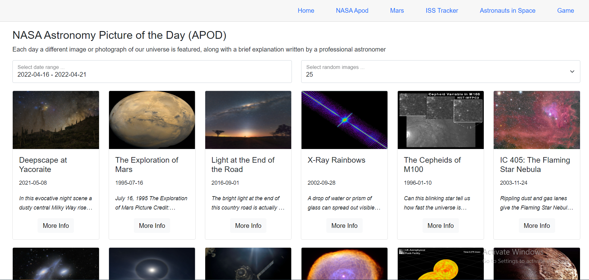This screenshot has height=280, width=589.
Task: Click the date 2016-09-01
Action: click(225, 183)
